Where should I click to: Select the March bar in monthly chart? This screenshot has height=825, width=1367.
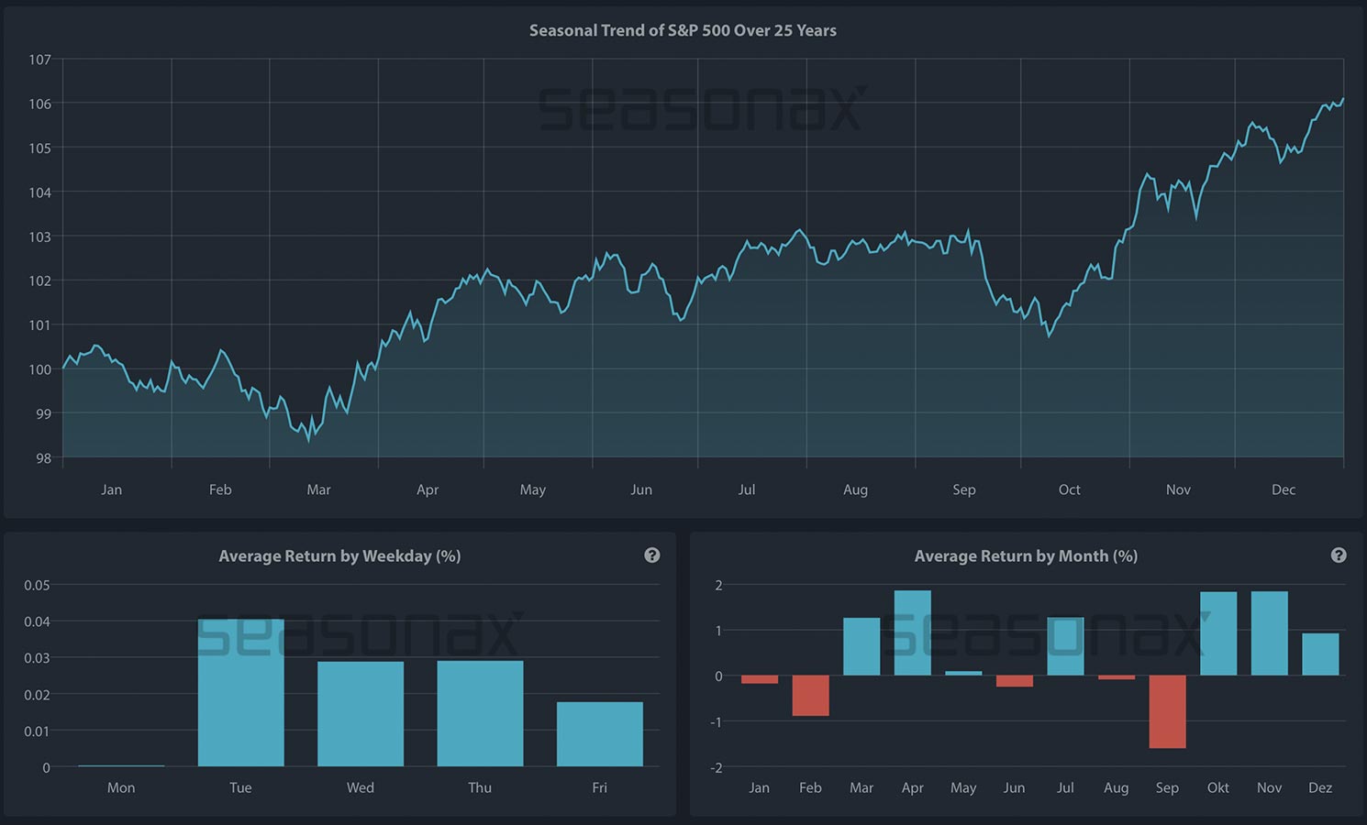tap(861, 646)
